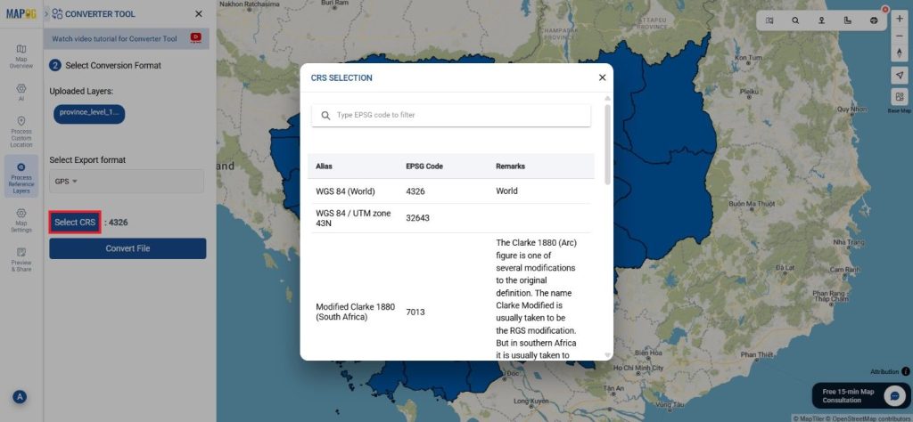
Task: Click the MAPOG logo
Action: click(21, 14)
